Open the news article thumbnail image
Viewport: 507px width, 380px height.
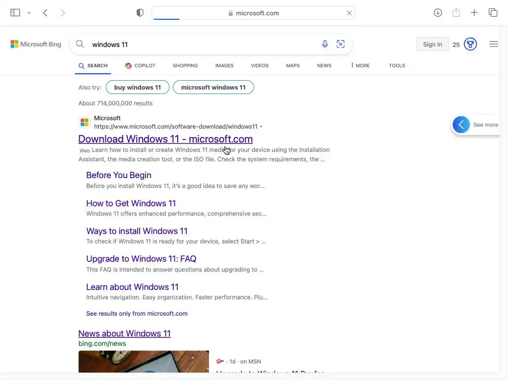pyautogui.click(x=144, y=362)
